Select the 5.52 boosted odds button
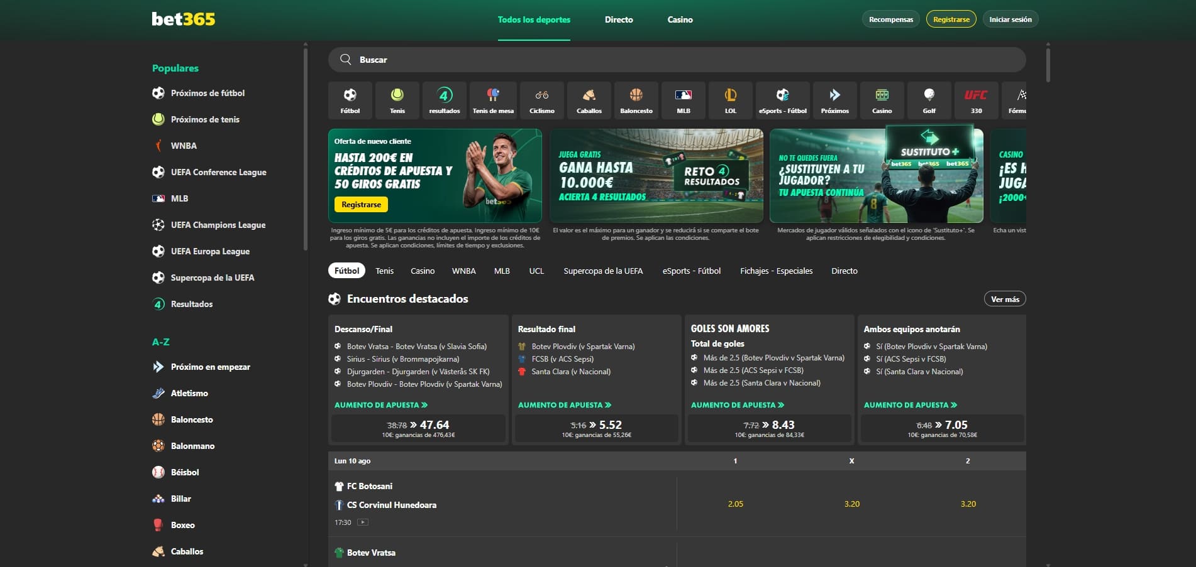Screen dimensions: 1196x567 (596, 428)
